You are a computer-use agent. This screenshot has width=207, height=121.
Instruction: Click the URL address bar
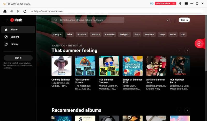(x=117, y=11)
